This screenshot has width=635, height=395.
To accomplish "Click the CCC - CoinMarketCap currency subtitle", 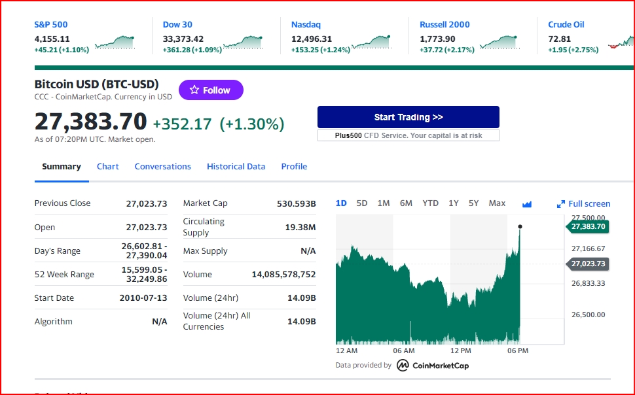I will point(103,97).
